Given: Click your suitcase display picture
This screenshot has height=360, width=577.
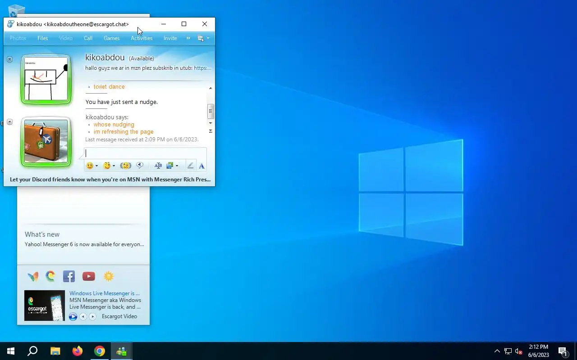Looking at the screenshot, I should pyautogui.click(x=46, y=142).
